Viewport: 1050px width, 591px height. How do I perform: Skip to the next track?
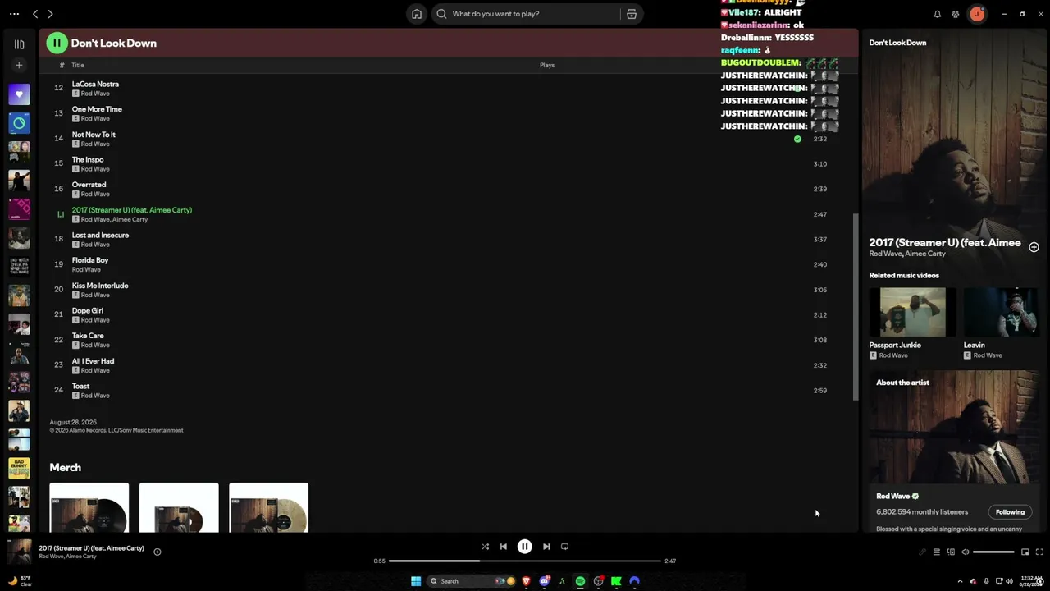pos(546,547)
